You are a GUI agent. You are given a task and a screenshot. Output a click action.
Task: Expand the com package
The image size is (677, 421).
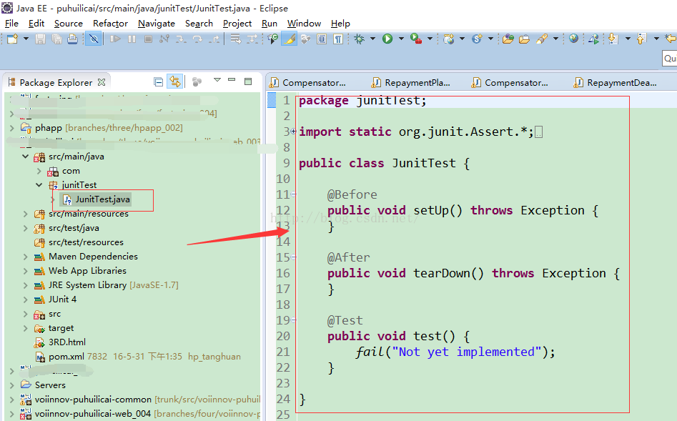point(39,171)
